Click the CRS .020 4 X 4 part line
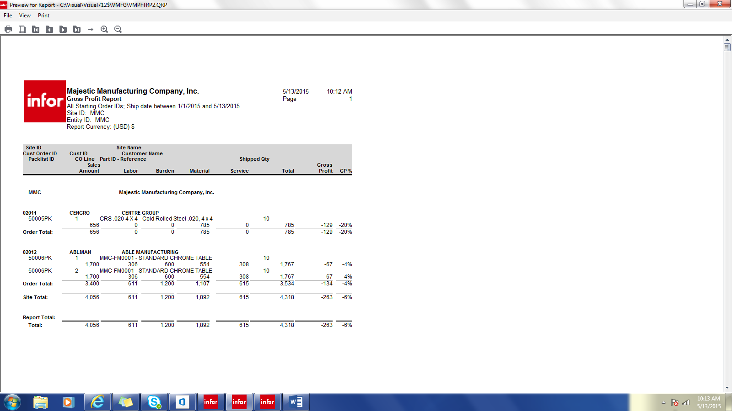Viewport: 732px width, 411px height. coord(156,219)
